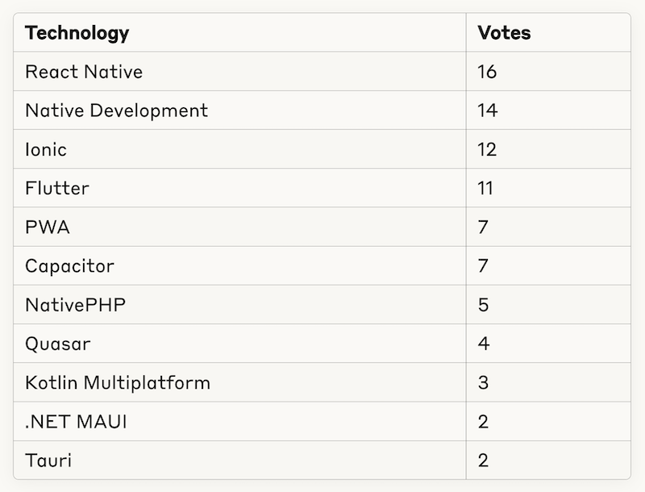The height and width of the screenshot is (492, 645).
Task: Click the vote count 16 for React Native
Action: click(487, 72)
